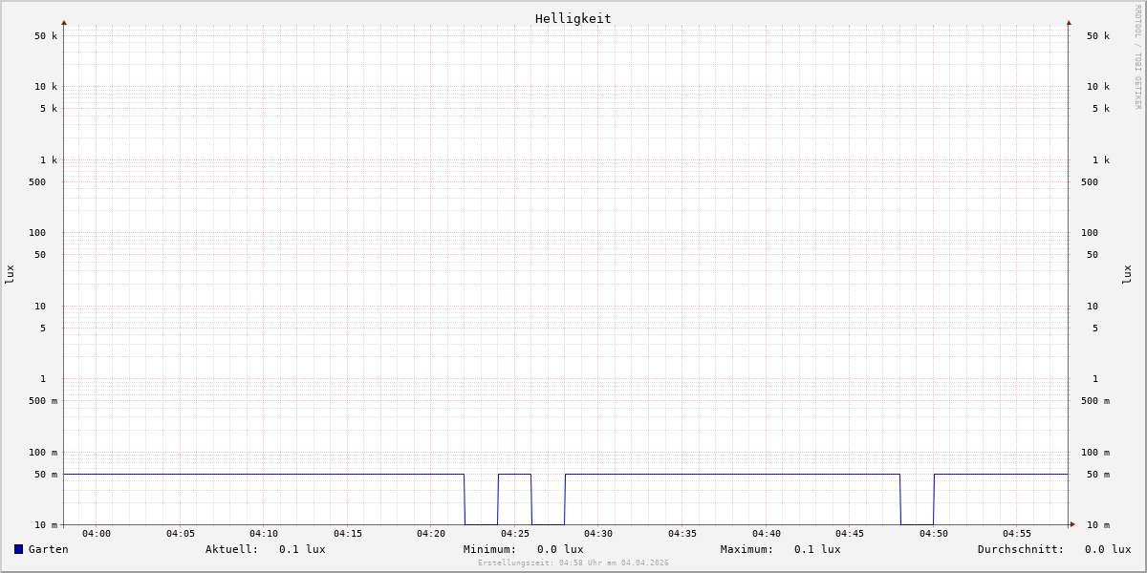
Task: Pick the 04:35 time axis tick label
Action: pos(682,534)
